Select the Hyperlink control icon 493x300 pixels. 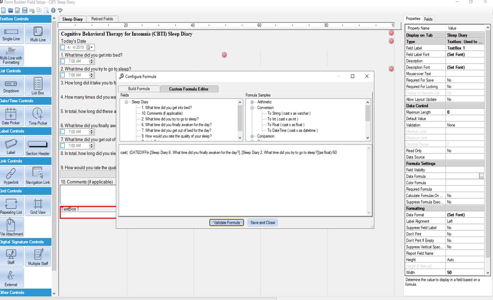click(11, 175)
